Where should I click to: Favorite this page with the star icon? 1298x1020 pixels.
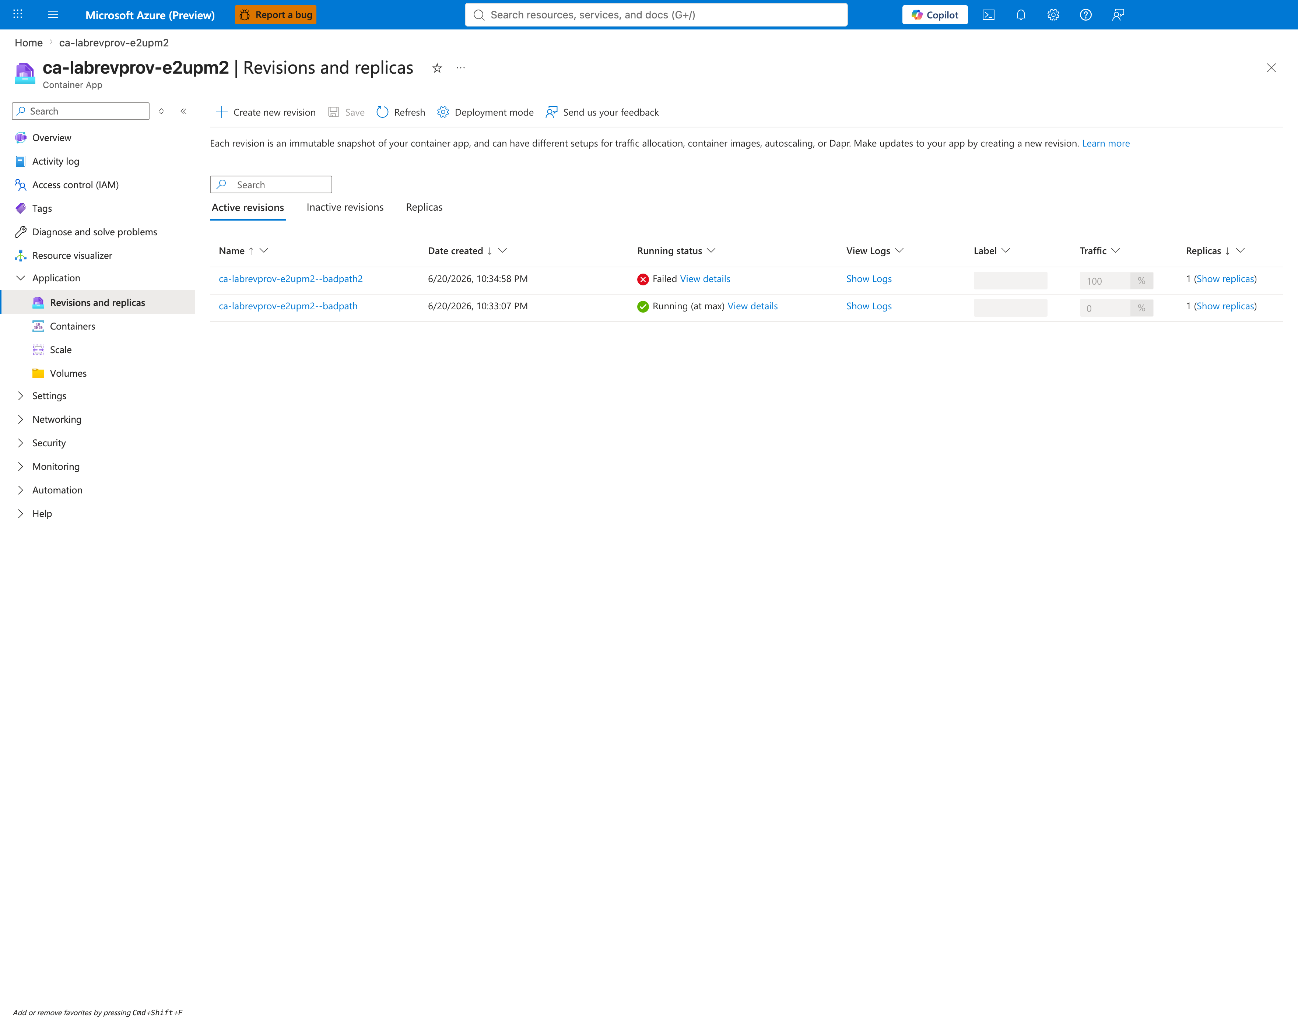(x=437, y=68)
